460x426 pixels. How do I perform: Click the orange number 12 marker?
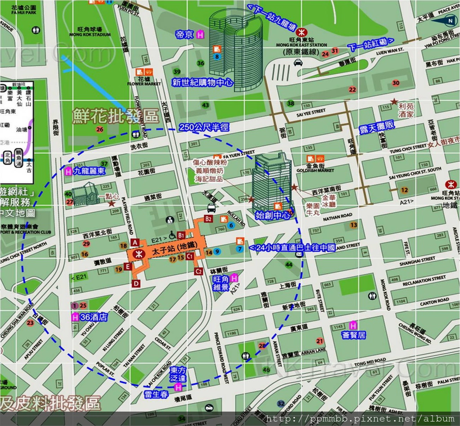(x=404, y=190)
